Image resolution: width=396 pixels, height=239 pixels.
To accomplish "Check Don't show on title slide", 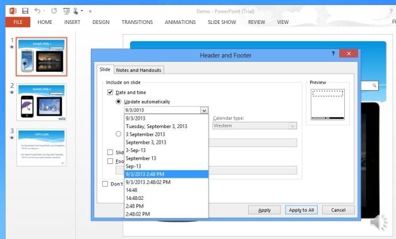I will click(105, 184).
